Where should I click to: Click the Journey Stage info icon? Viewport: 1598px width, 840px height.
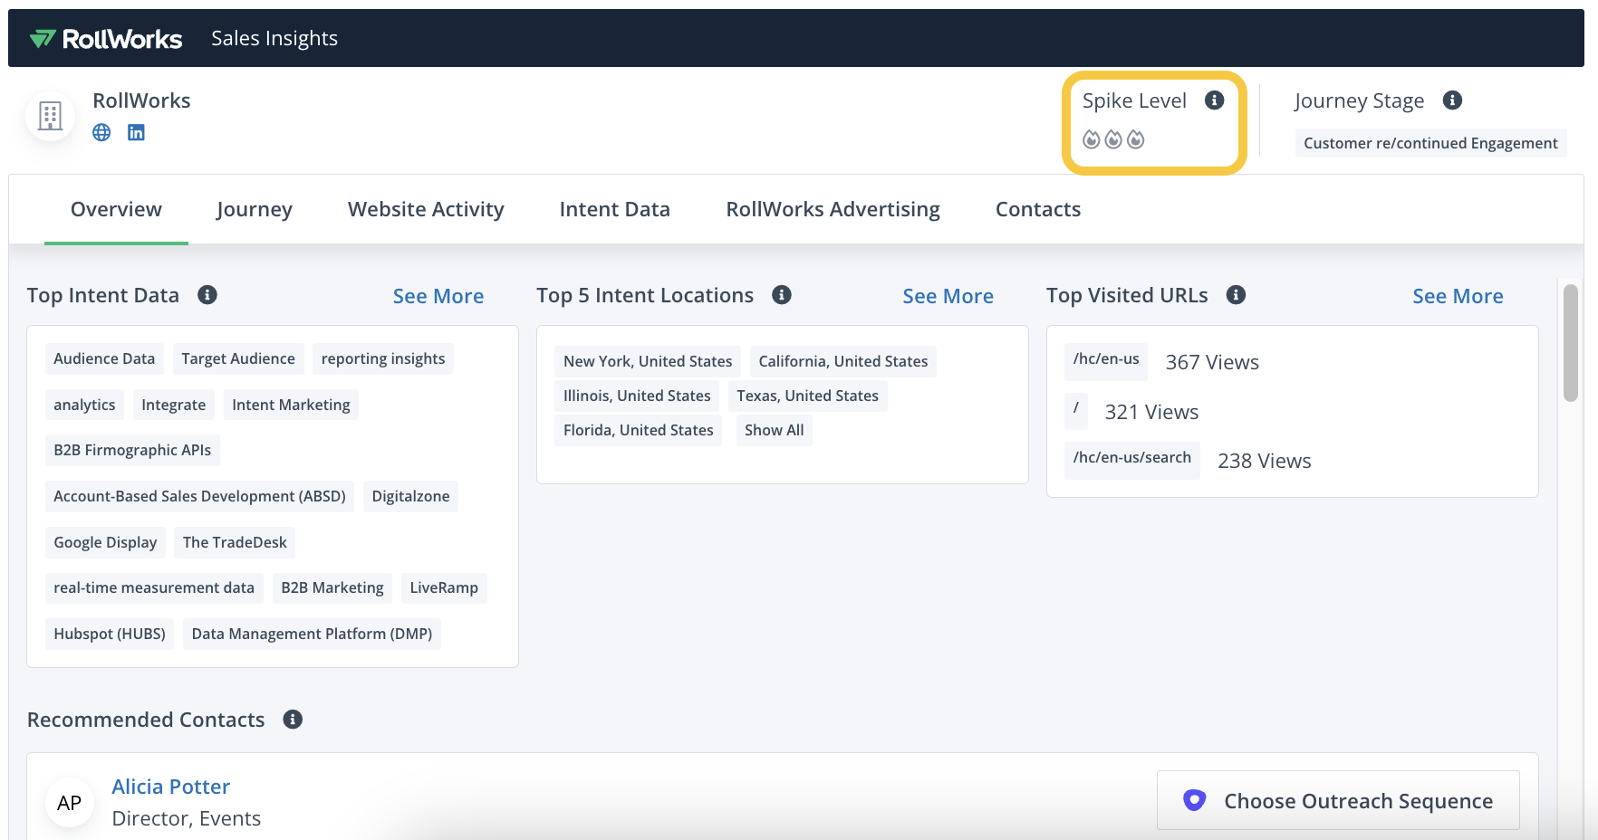click(1452, 100)
